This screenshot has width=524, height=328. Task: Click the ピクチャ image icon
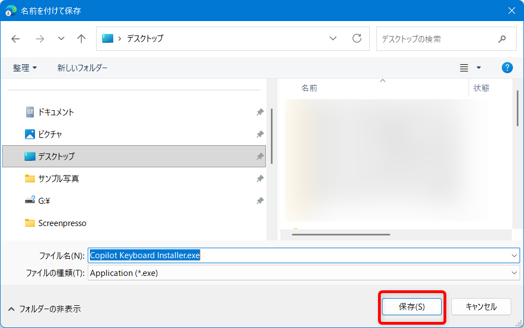pos(30,134)
